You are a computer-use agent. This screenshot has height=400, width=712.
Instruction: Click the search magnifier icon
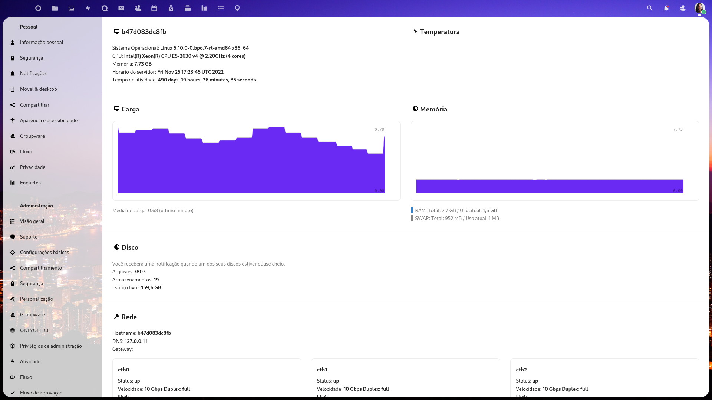(x=650, y=8)
